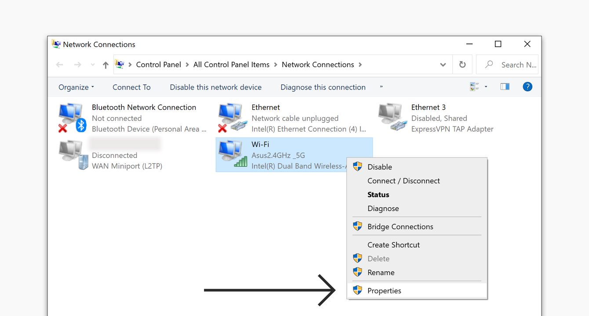The image size is (589, 316).
Task: Go up one folder level arrow
Action: click(x=105, y=65)
